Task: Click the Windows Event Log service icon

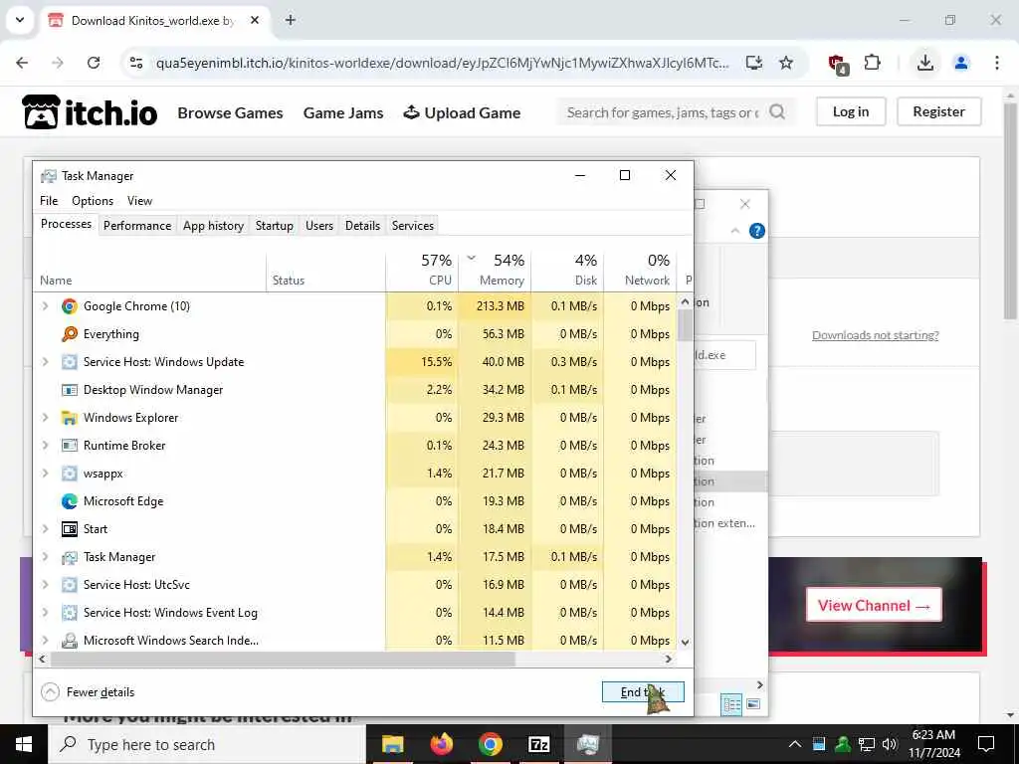Action: (70, 613)
